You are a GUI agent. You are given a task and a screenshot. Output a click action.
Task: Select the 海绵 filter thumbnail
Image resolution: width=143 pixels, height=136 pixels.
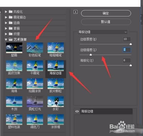(14, 84)
